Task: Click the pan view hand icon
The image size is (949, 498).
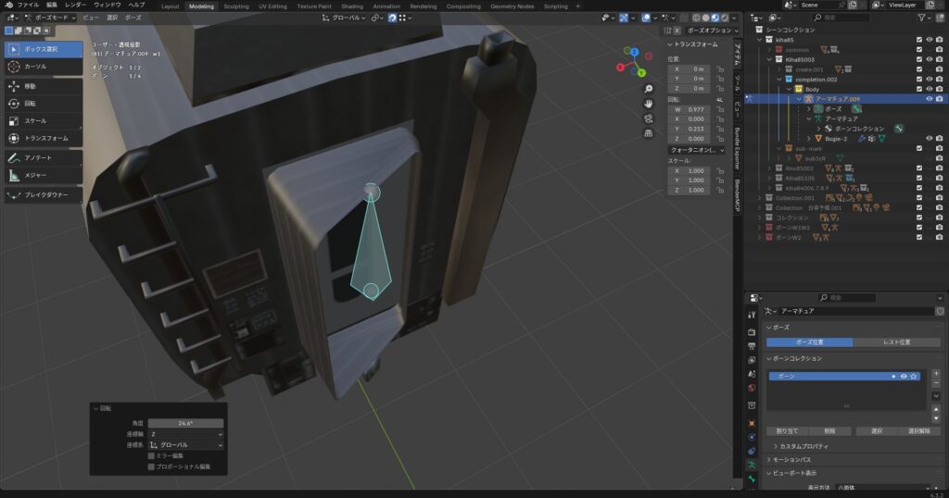Action: coord(651,103)
